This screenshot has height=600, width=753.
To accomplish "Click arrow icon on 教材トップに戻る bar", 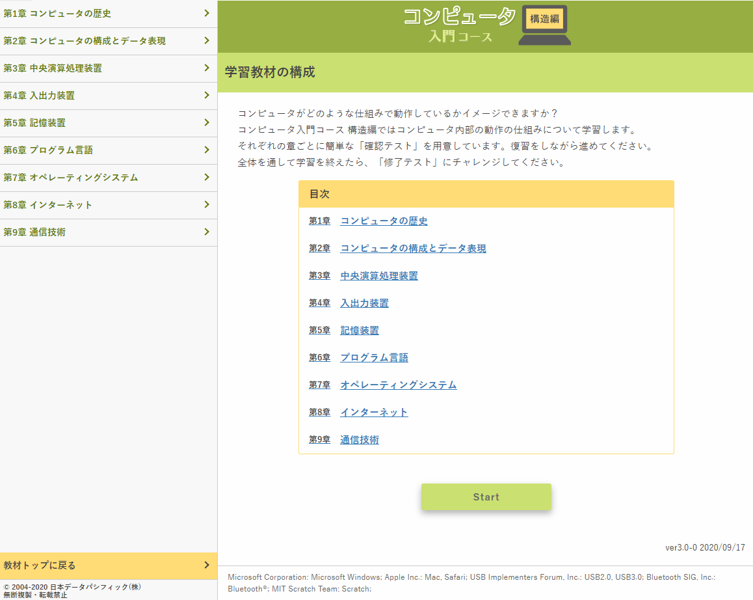I will click(206, 565).
